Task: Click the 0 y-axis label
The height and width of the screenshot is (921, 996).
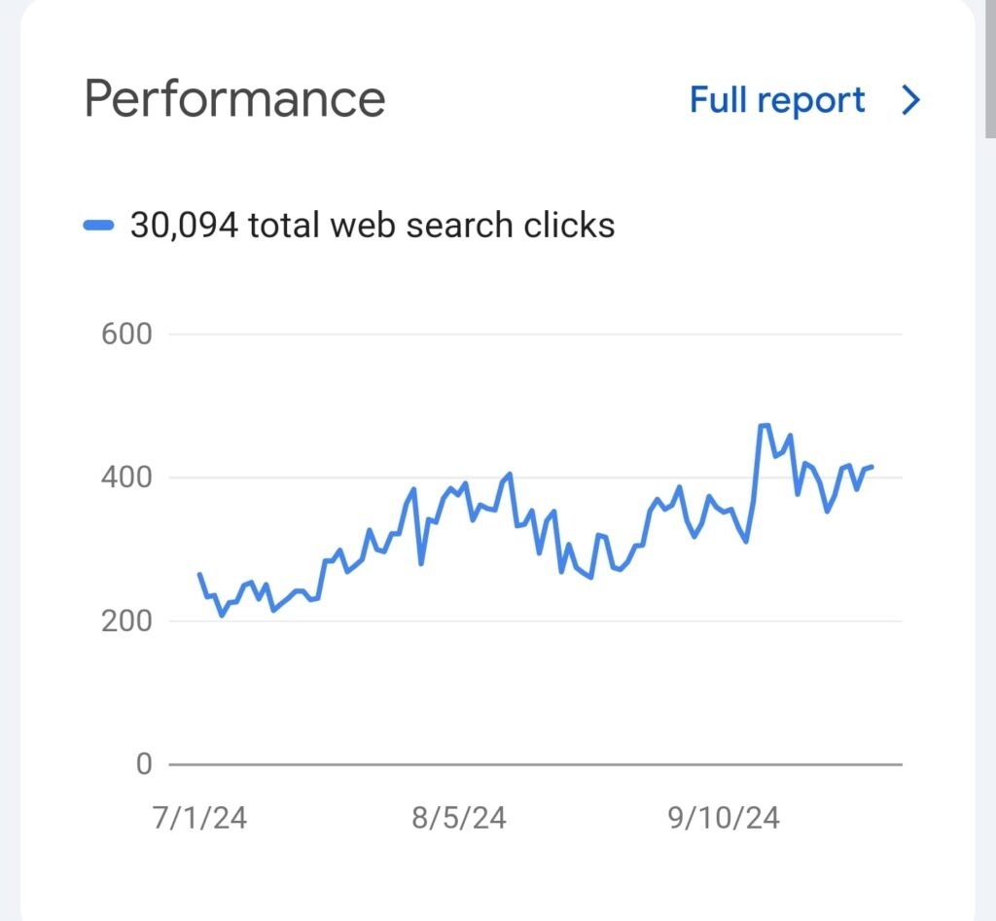Action: point(143,764)
